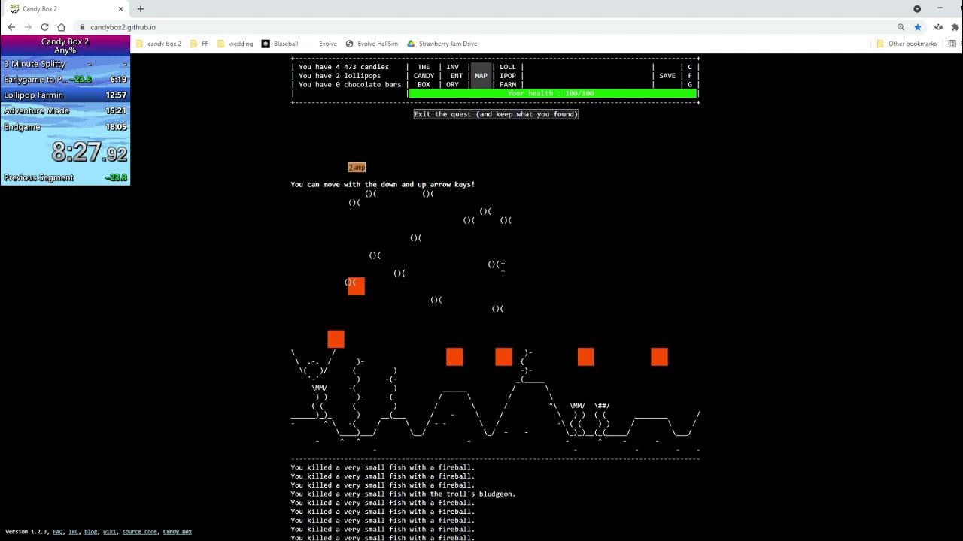963x541 pixels.
Task: Open the INVENTORY game tab
Action: point(452,76)
